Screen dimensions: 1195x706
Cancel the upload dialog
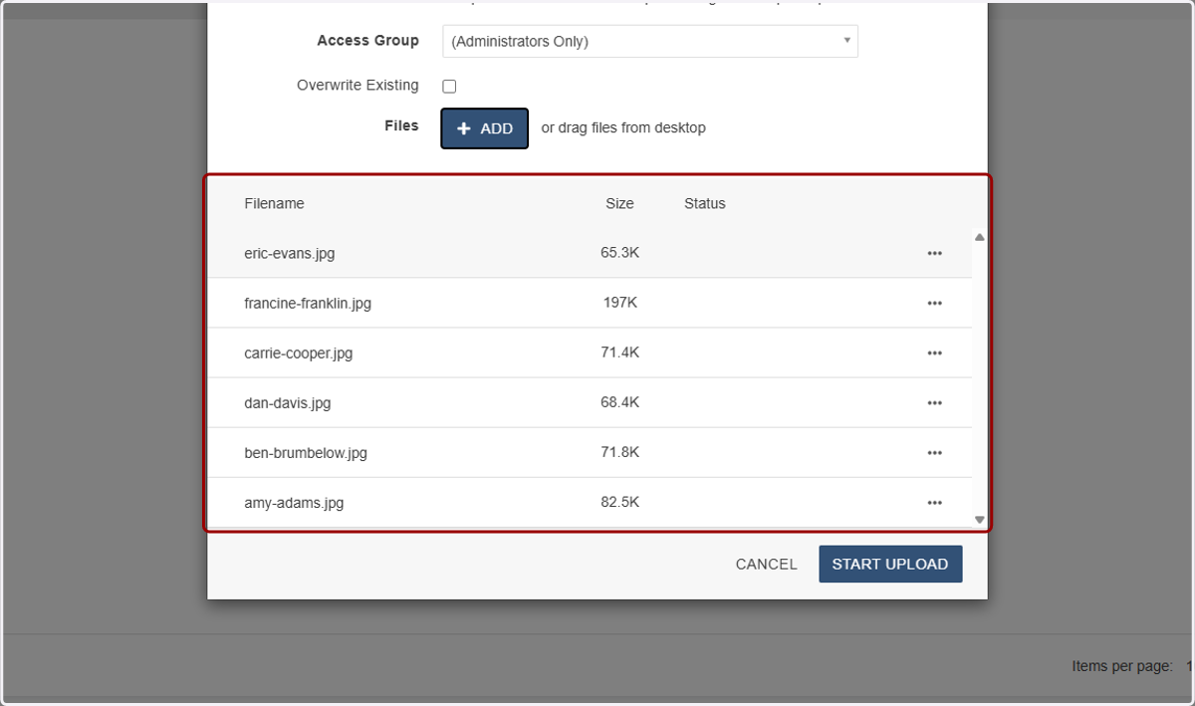point(766,564)
